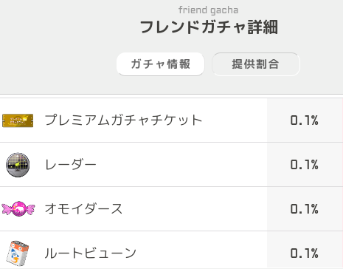Click the gold premium gacha ticket icon
Image resolution: width=343 pixels, height=269 pixels.
click(18, 120)
